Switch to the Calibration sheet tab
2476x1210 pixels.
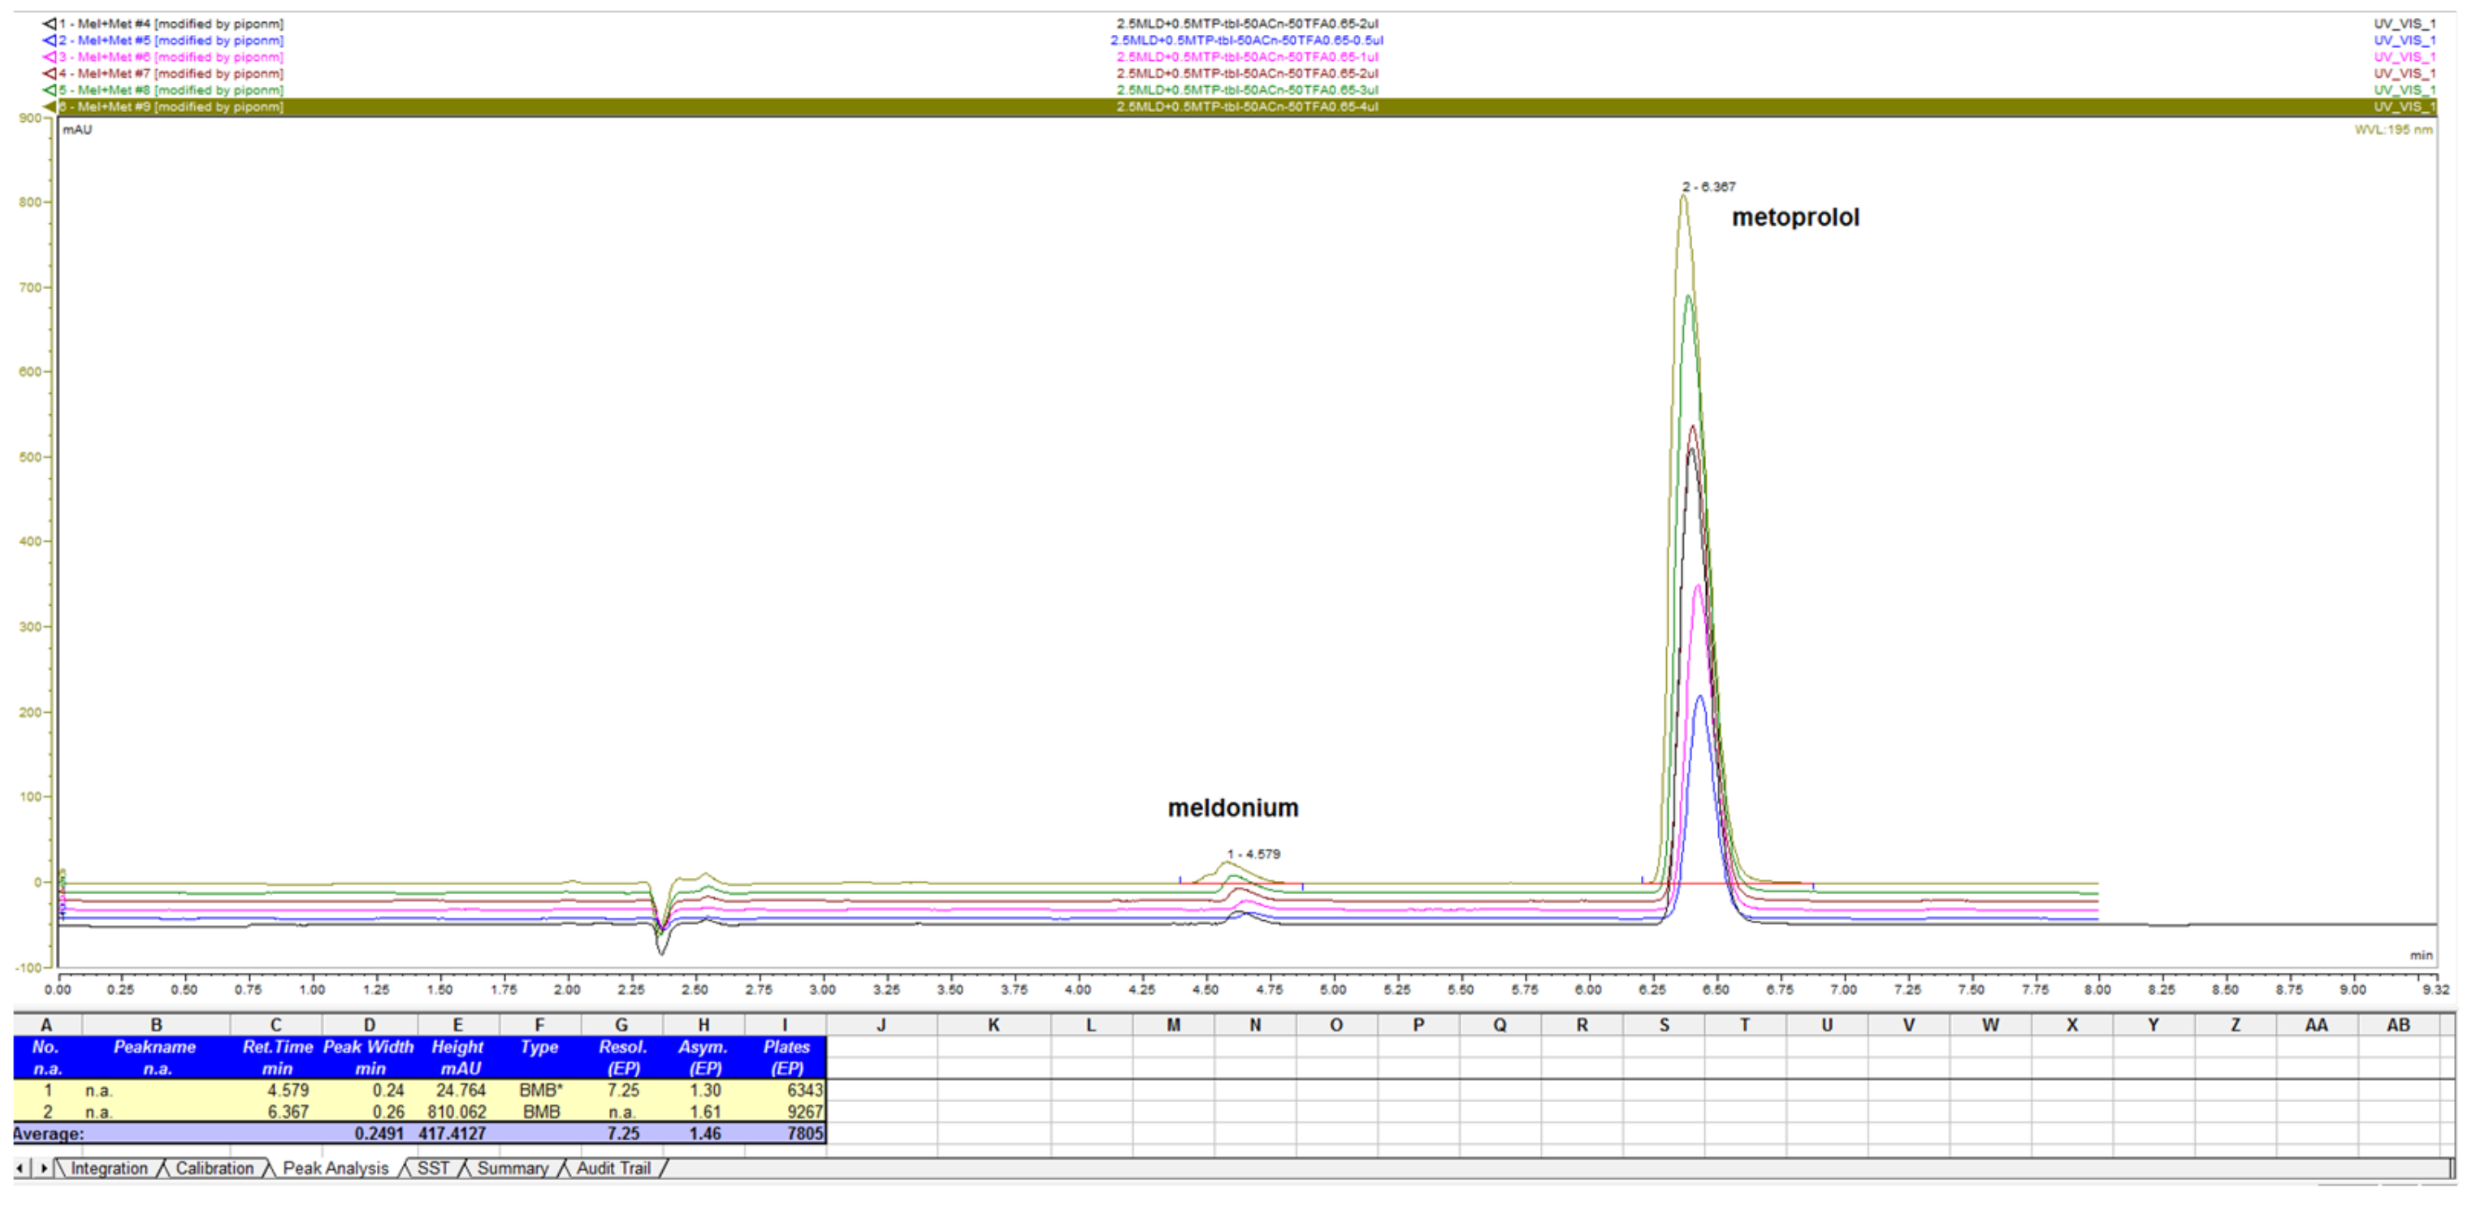214,1168
